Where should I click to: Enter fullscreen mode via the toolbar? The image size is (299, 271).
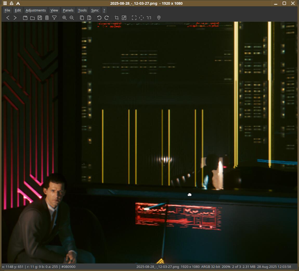pyautogui.click(x=134, y=18)
